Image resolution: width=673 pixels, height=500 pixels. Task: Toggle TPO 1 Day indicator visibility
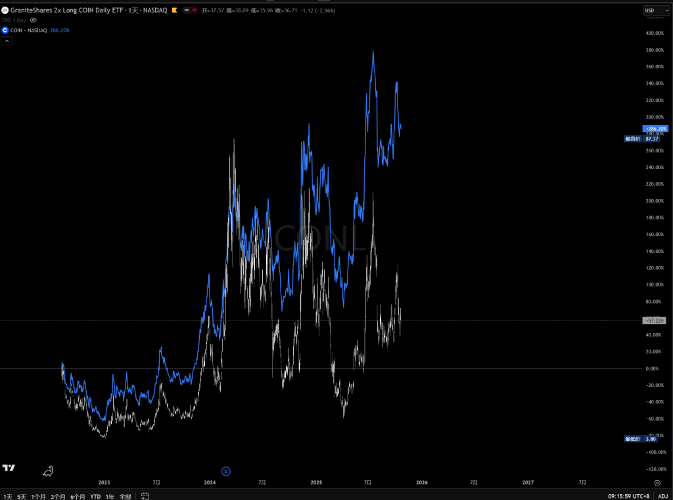click(x=34, y=20)
